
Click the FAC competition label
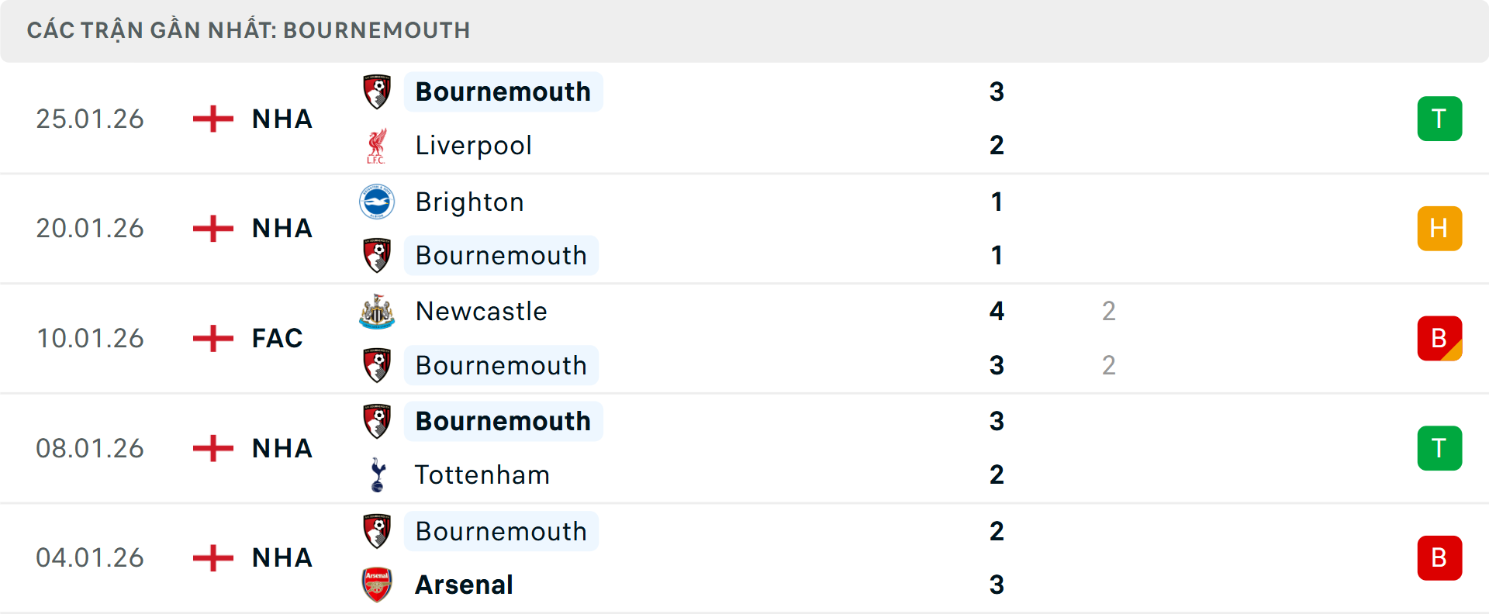[276, 338]
